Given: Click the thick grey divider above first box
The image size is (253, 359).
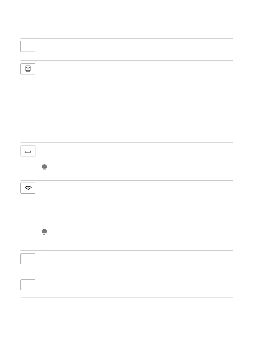Looking at the screenshot, I should pos(126,39).
